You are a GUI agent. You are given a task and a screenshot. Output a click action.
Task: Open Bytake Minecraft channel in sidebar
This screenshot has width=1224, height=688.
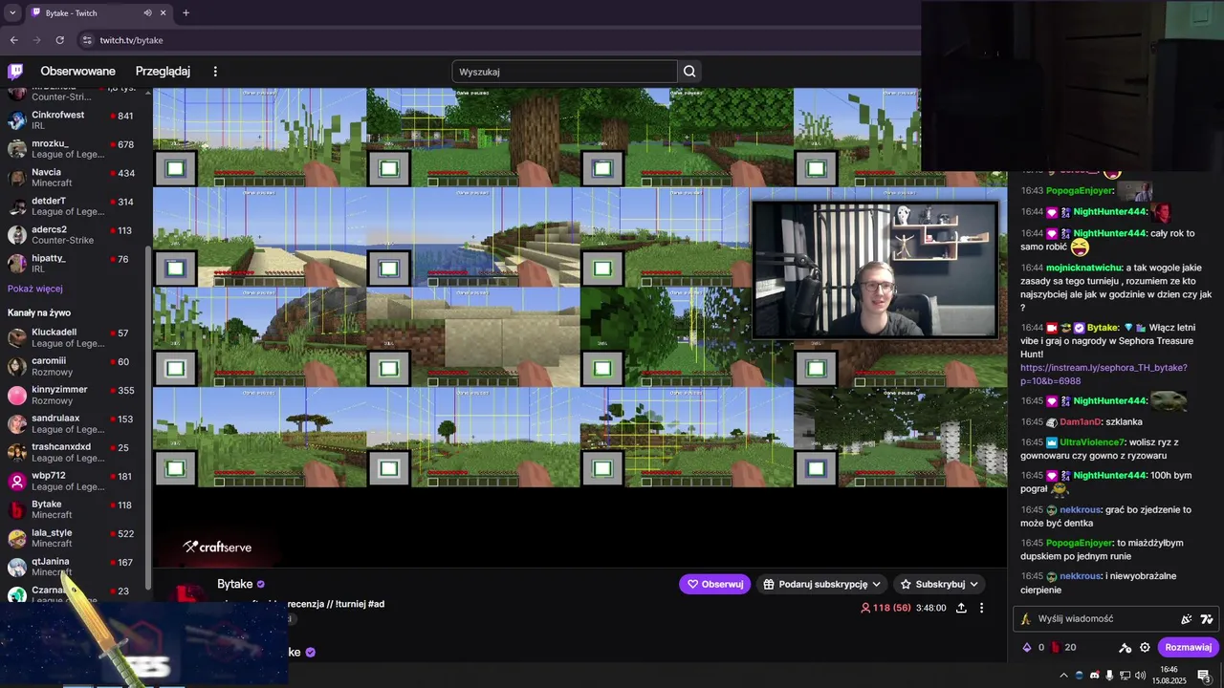click(x=74, y=509)
